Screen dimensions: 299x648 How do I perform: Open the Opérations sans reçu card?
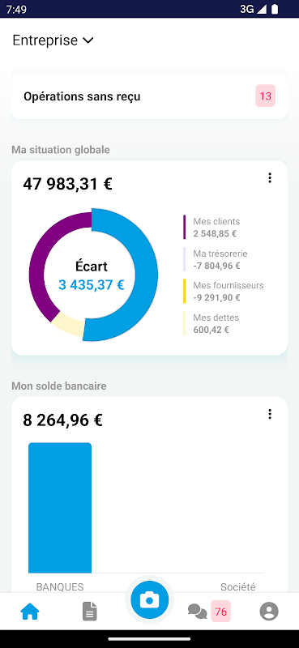(x=149, y=96)
